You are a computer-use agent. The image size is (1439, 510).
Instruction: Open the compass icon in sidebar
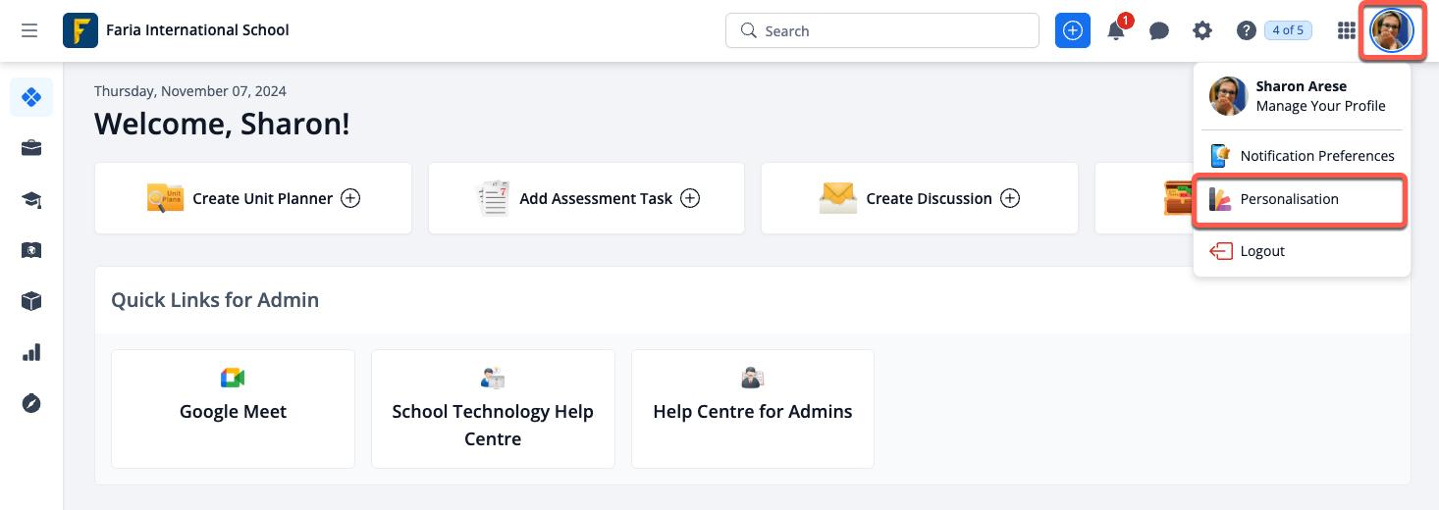tap(31, 403)
